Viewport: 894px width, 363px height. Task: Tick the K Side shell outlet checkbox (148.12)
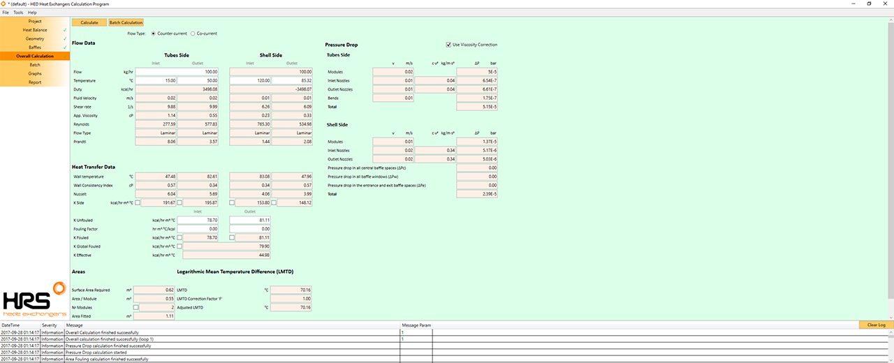pyautogui.click(x=274, y=202)
